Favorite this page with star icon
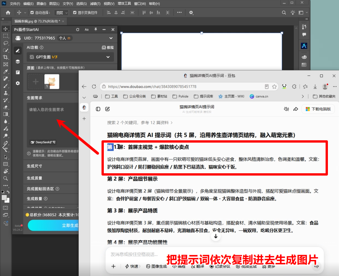 (274, 87)
